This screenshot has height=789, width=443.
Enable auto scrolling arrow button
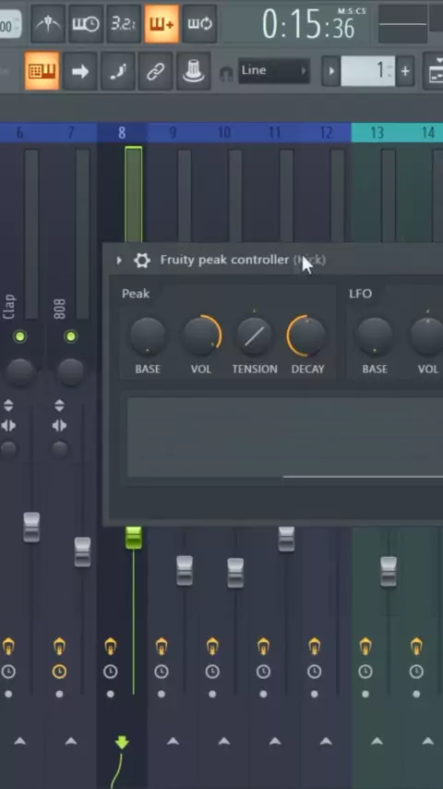[80, 71]
